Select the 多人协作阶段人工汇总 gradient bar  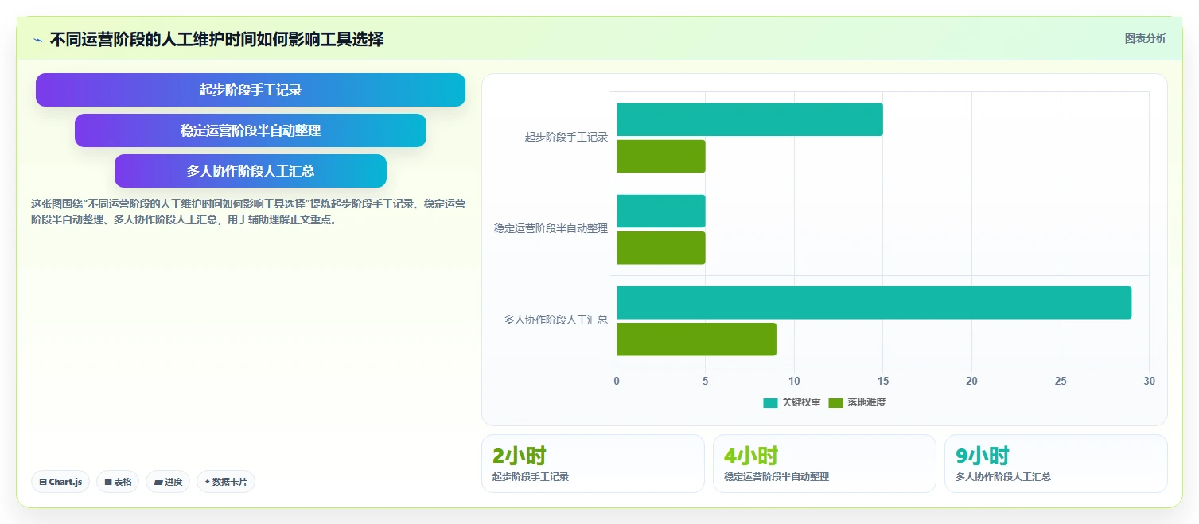tap(251, 171)
